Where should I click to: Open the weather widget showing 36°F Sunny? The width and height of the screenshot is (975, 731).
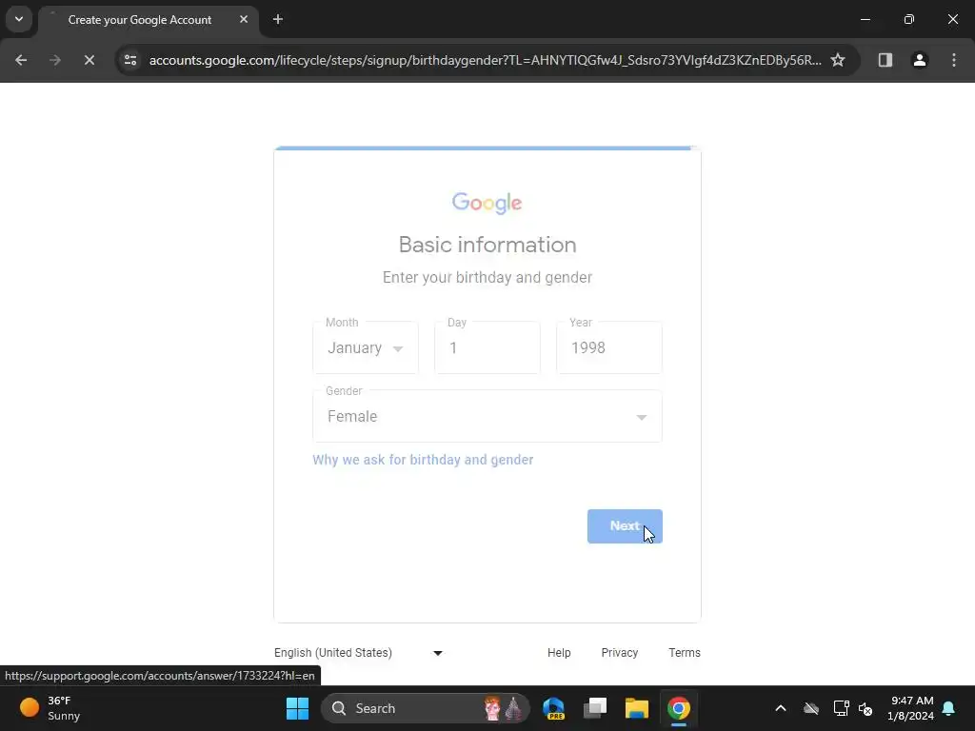[x=50, y=708]
